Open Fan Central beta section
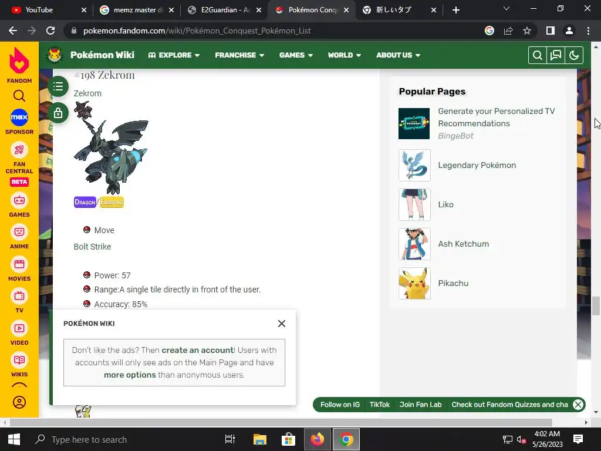The image size is (601, 451). click(19, 164)
